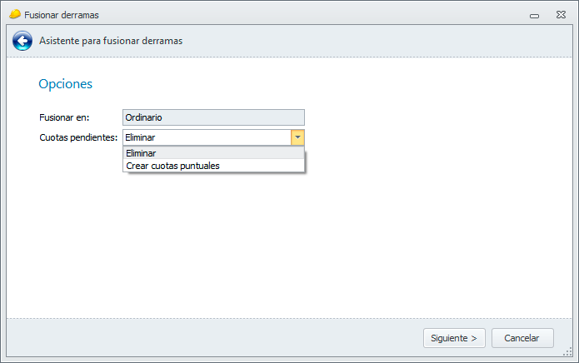Click the Cancelar button
The height and width of the screenshot is (363, 579).
click(x=522, y=338)
